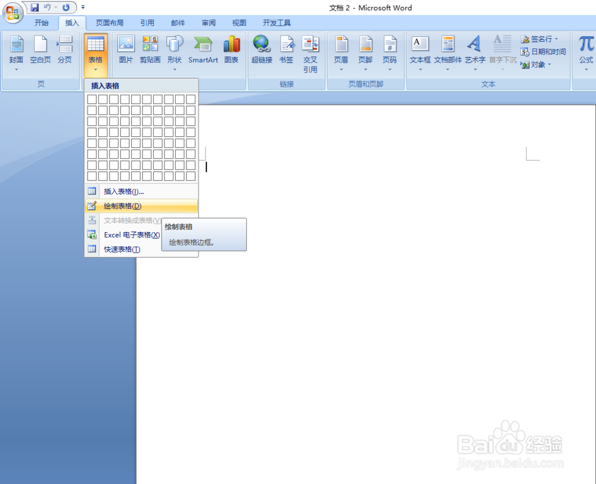Insert a hyperlink via 超链接
Viewport: 596px width, 484px height.
tap(262, 49)
